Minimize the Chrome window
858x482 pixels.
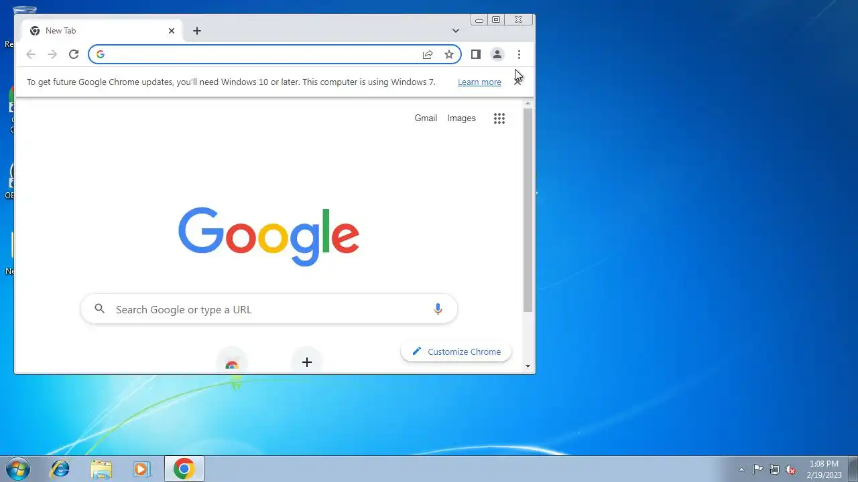point(479,20)
